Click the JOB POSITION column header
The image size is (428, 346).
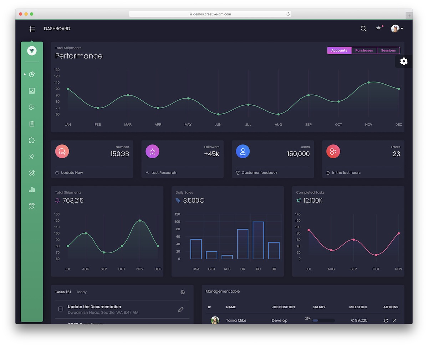(x=283, y=307)
